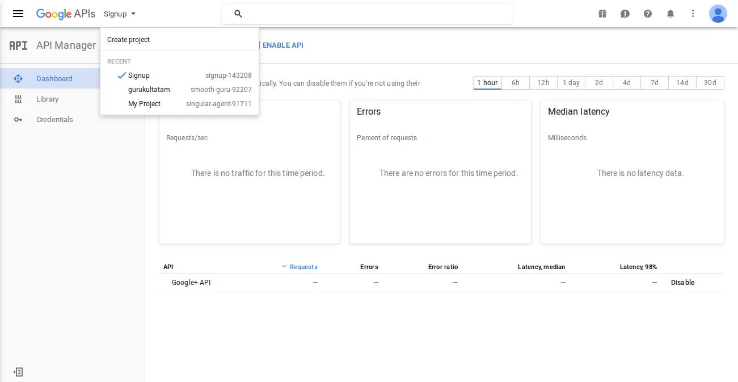Click Create project in dropdown
738x382 pixels.
tap(129, 40)
